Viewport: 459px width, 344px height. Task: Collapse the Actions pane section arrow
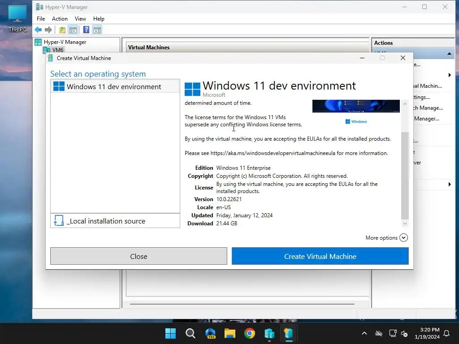449,54
